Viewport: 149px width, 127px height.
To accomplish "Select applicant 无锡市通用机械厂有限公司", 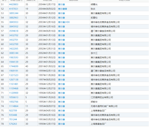I will (x=104, y=106).
